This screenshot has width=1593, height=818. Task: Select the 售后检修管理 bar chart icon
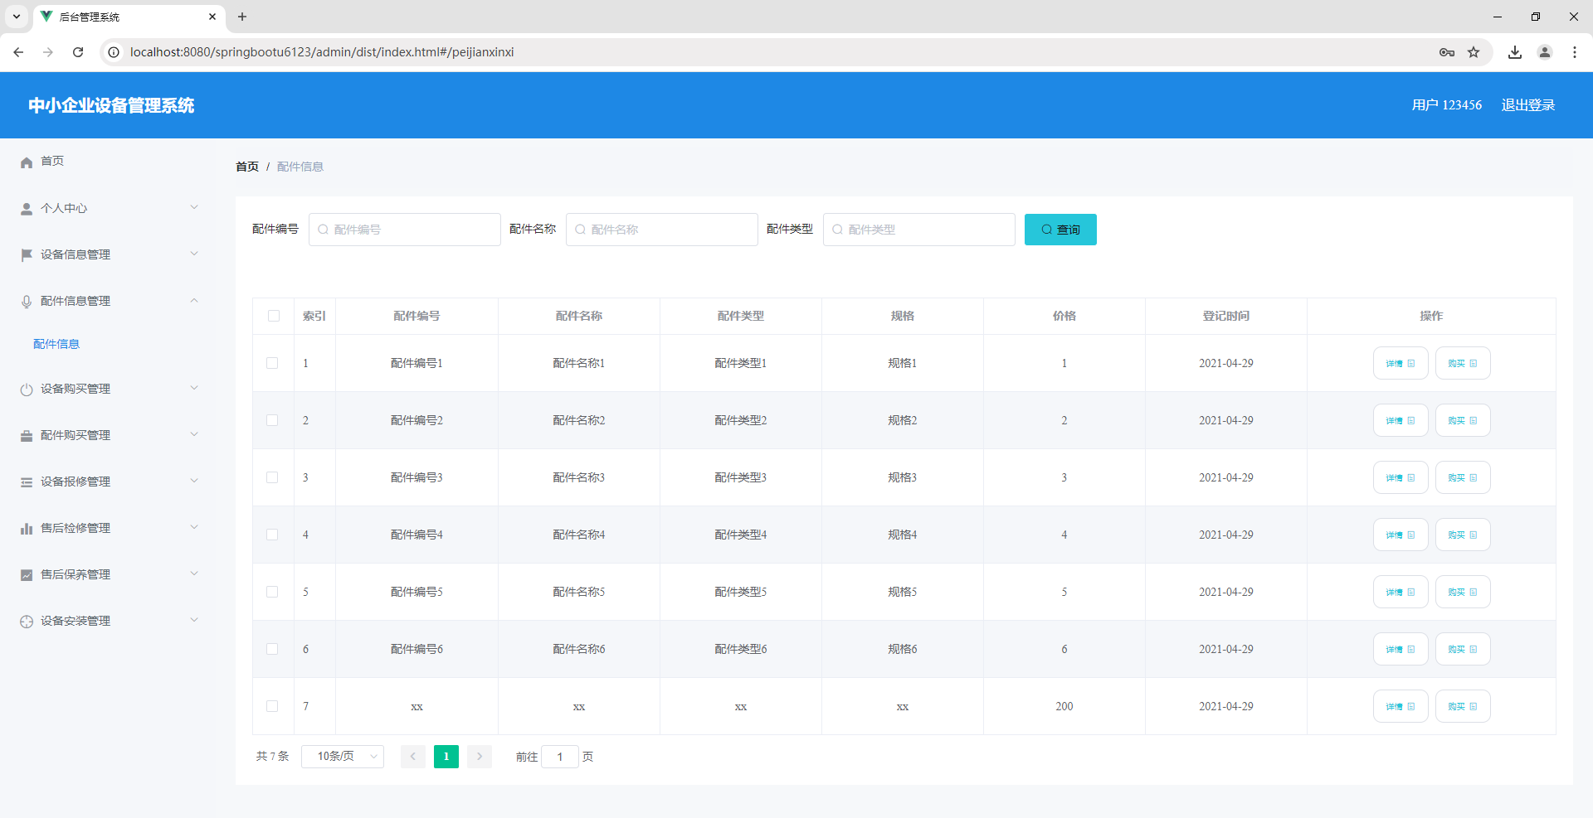[x=27, y=527]
